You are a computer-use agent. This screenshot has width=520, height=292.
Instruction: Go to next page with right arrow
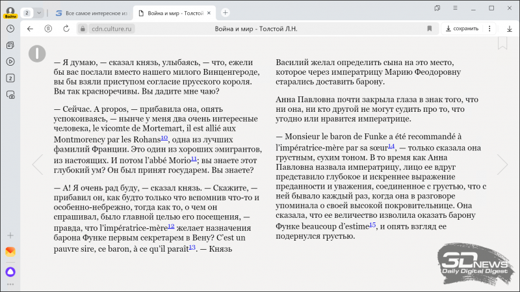[502, 165]
